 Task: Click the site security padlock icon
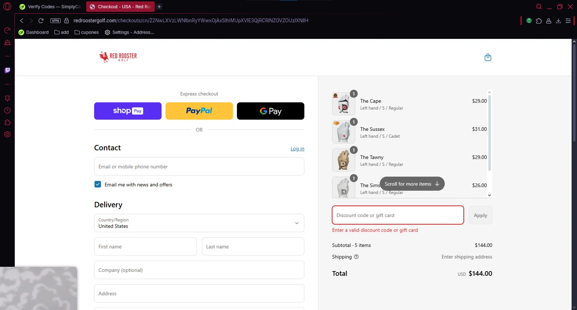click(x=67, y=20)
